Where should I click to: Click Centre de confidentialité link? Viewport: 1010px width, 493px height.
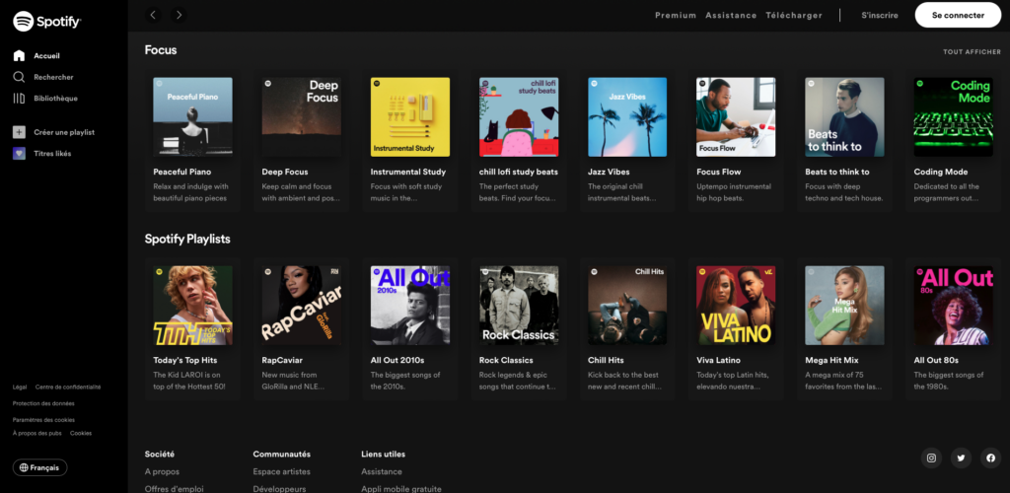[x=68, y=387]
